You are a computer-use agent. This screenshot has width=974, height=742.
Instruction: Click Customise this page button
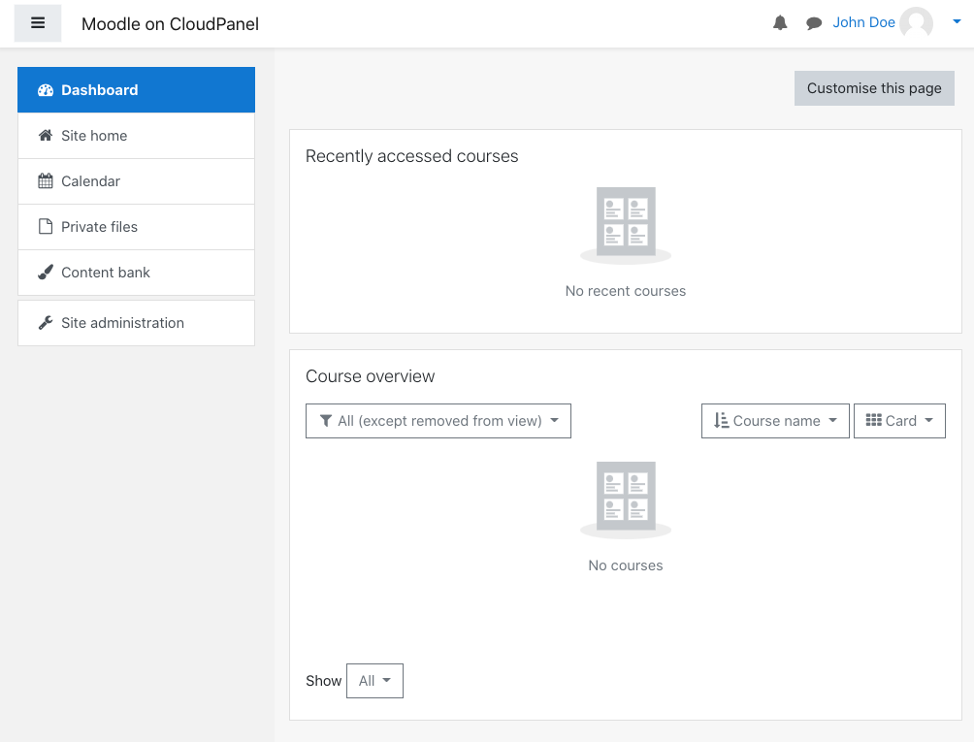tap(874, 88)
